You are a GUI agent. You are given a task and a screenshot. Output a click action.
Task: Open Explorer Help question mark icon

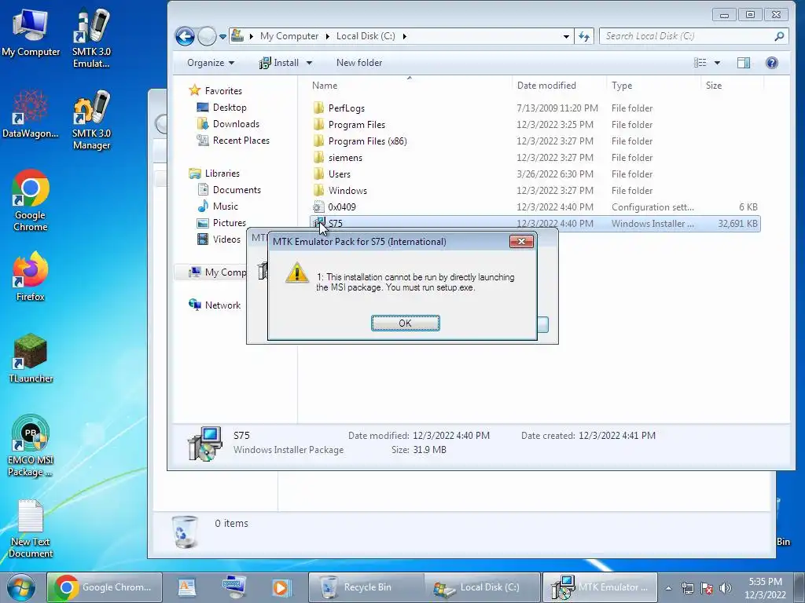click(x=772, y=63)
